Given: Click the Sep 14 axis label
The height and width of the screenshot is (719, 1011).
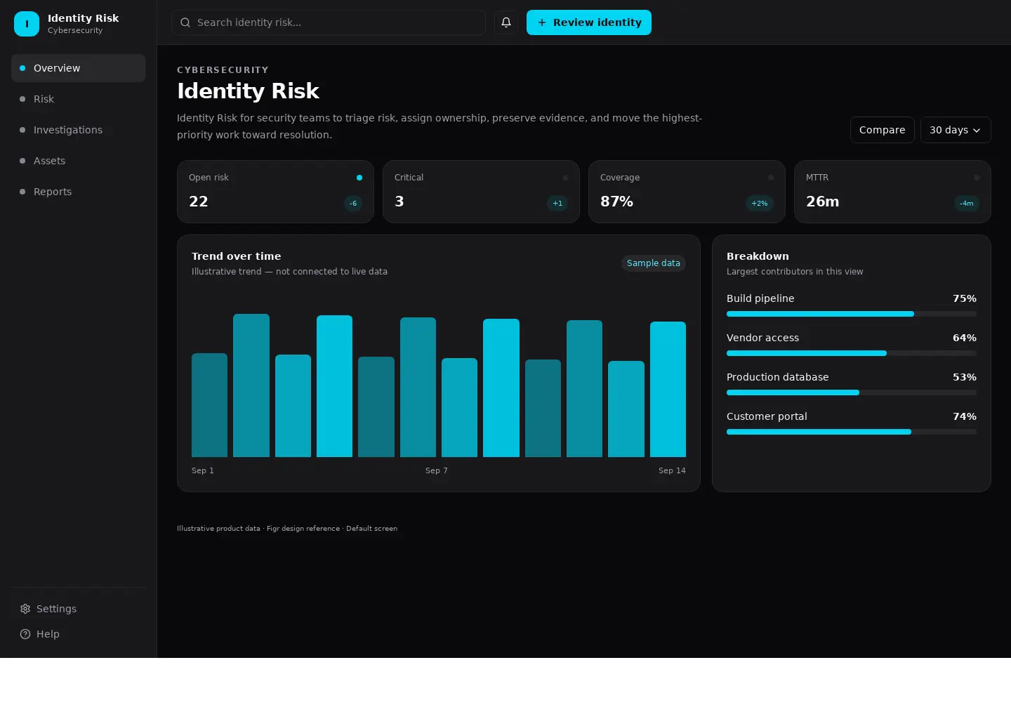Looking at the screenshot, I should point(672,470).
